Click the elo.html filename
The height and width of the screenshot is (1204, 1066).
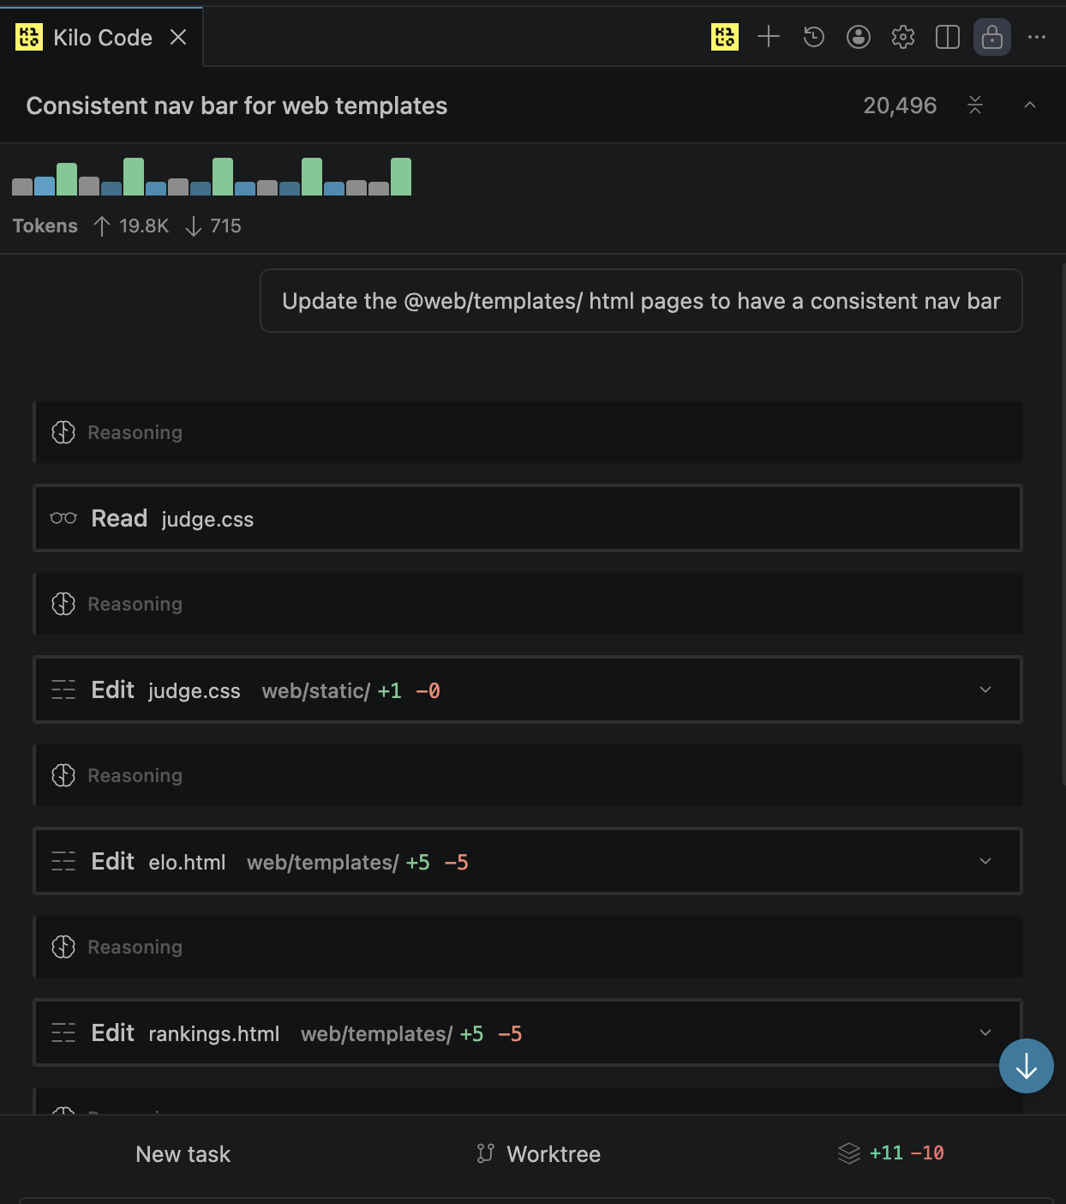click(187, 862)
